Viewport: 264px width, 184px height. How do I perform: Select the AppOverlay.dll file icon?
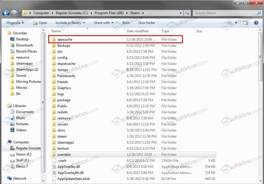[x=54, y=167]
